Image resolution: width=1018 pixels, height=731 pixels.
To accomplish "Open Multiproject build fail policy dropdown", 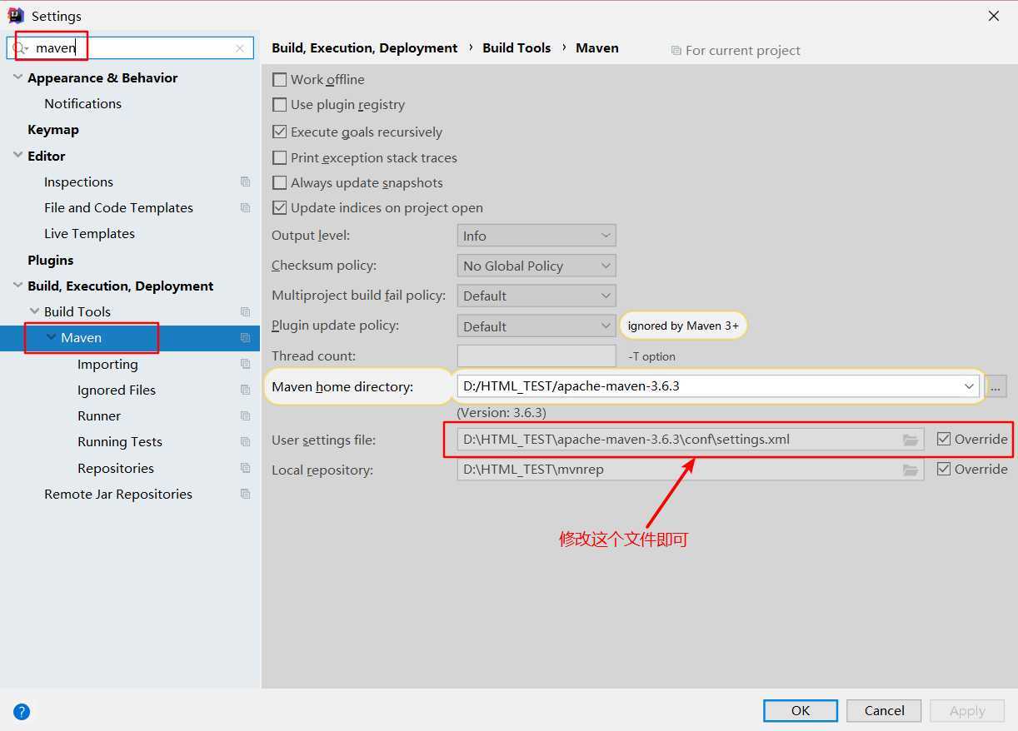I will click(x=536, y=296).
